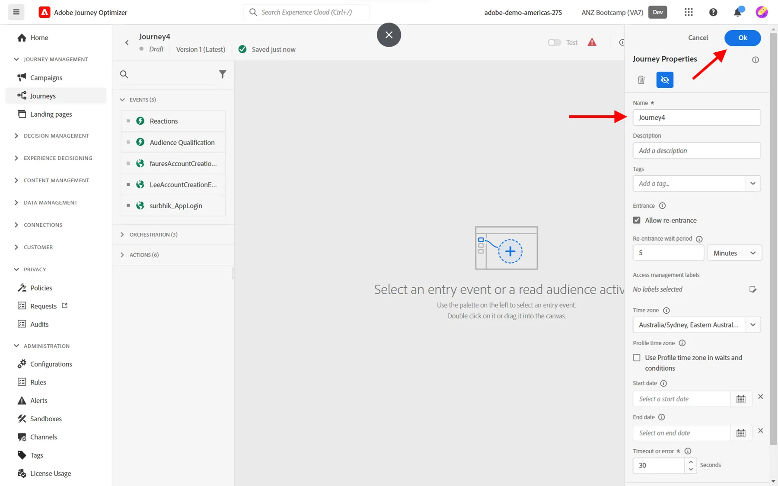Click the Add a description field
778x486 pixels.
pos(696,151)
